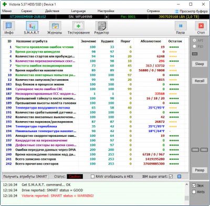The height and width of the screenshot is (206, 210).
Task: Open the Действия menu
Action: (52, 11)
